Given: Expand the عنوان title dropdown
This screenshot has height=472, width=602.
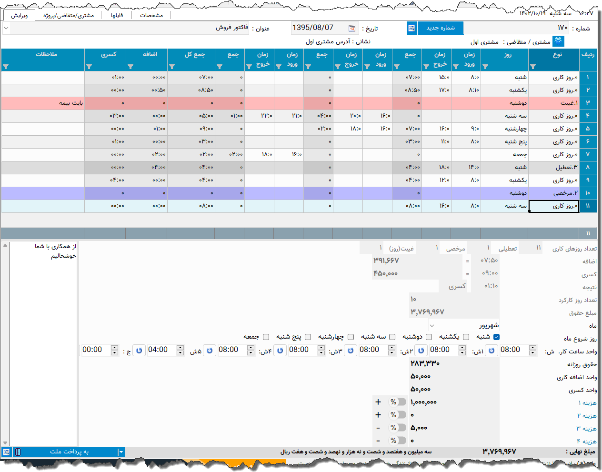Looking at the screenshot, I should click(x=6, y=28).
